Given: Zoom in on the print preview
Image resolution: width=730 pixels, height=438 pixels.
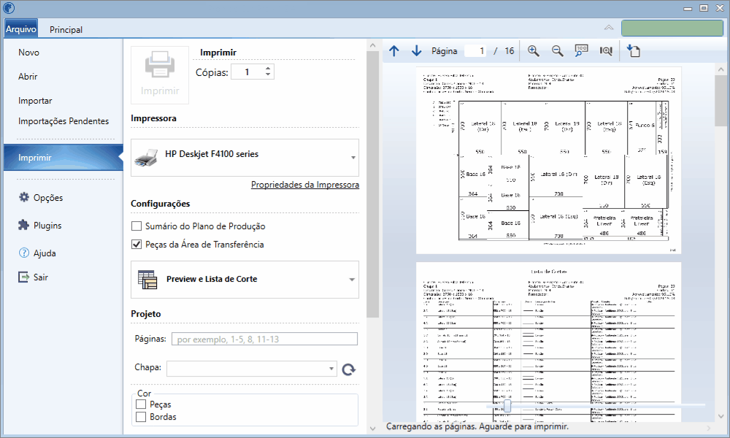Looking at the screenshot, I should click(534, 51).
